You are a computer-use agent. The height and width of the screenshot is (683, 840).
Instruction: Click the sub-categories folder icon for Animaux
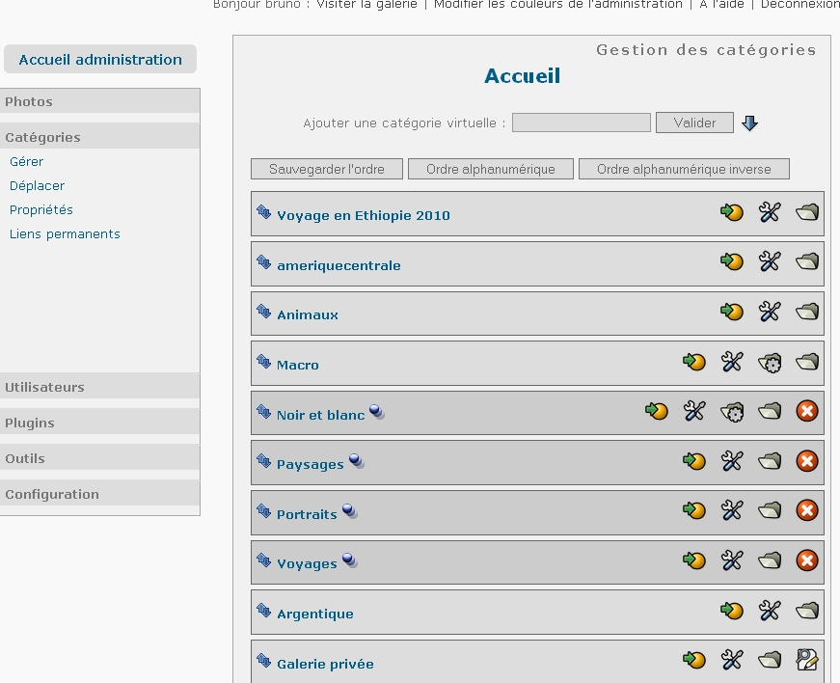point(807,312)
